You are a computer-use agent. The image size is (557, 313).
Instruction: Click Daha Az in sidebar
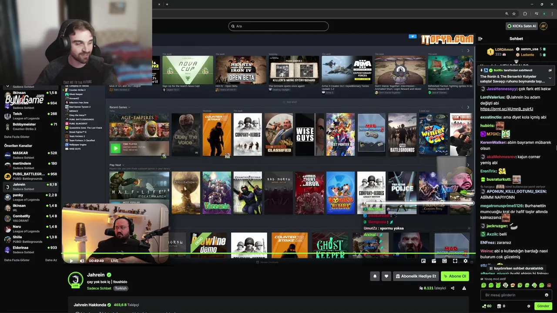pyautogui.click(x=51, y=260)
